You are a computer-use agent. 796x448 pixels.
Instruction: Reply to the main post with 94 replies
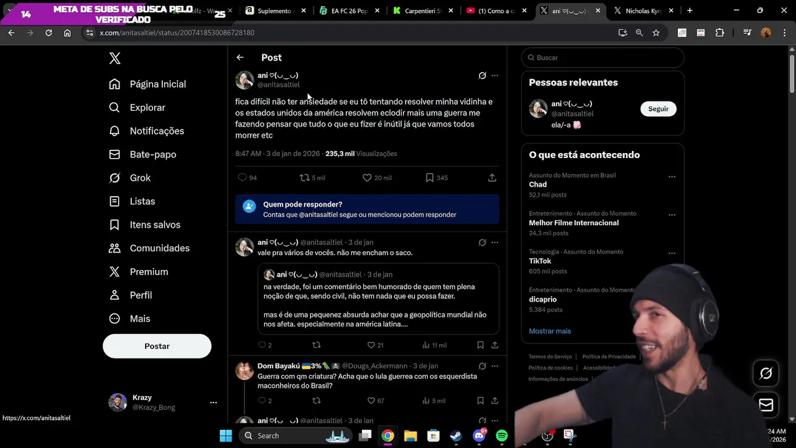click(x=248, y=178)
